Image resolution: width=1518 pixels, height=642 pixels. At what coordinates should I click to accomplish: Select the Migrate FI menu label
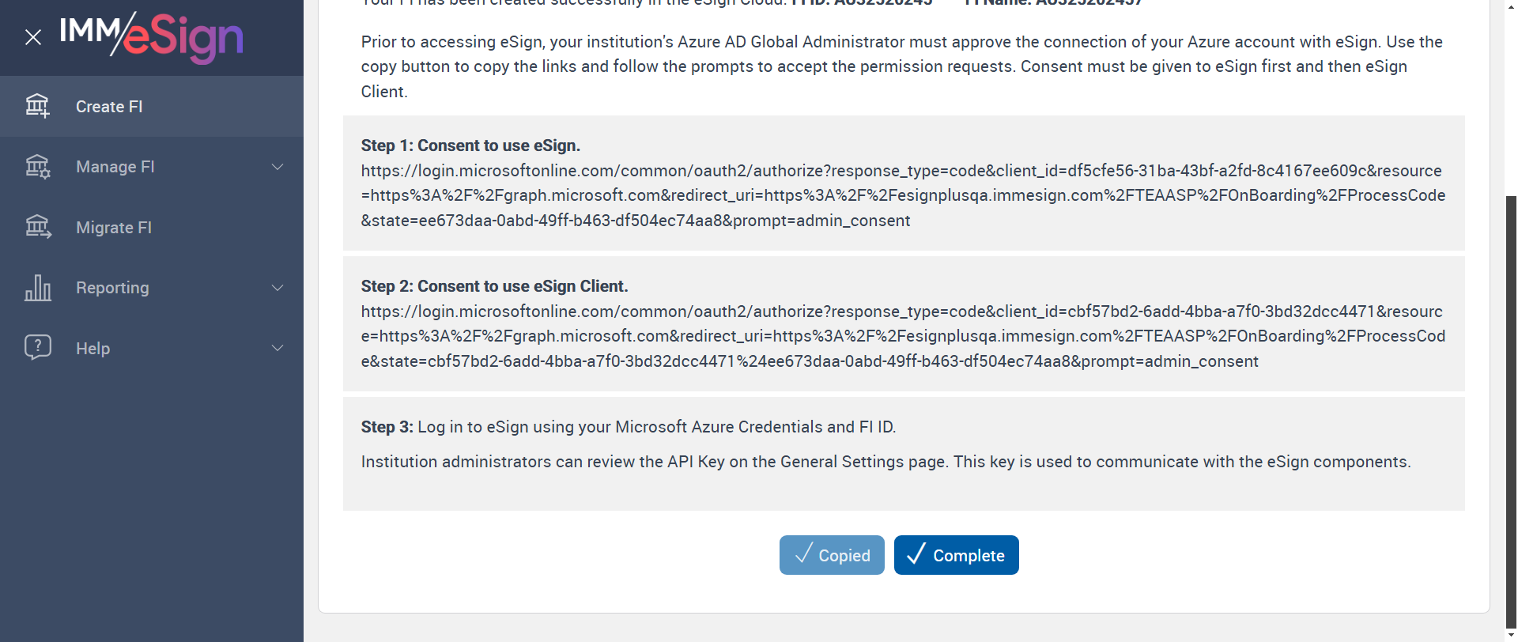pos(114,228)
